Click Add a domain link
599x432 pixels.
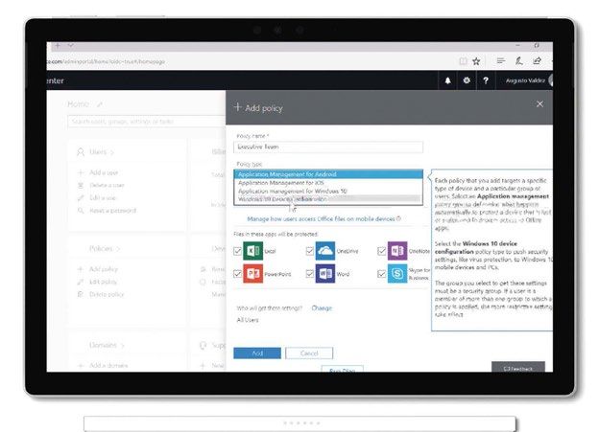(108, 365)
